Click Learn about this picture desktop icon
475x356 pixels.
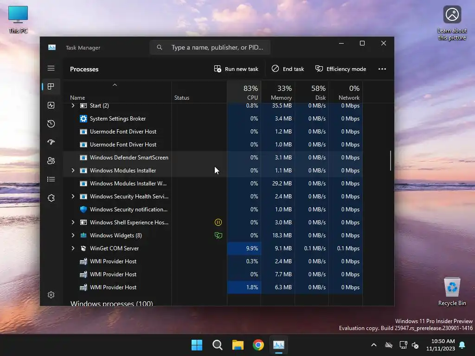point(452,23)
